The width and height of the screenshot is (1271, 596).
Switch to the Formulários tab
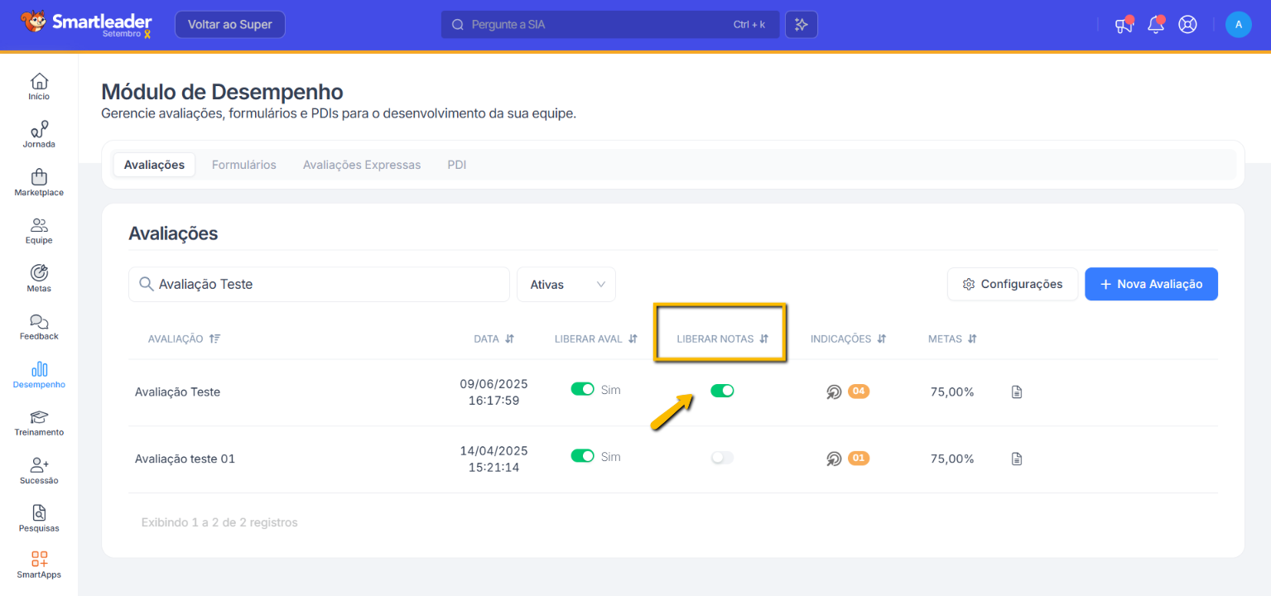click(x=243, y=165)
